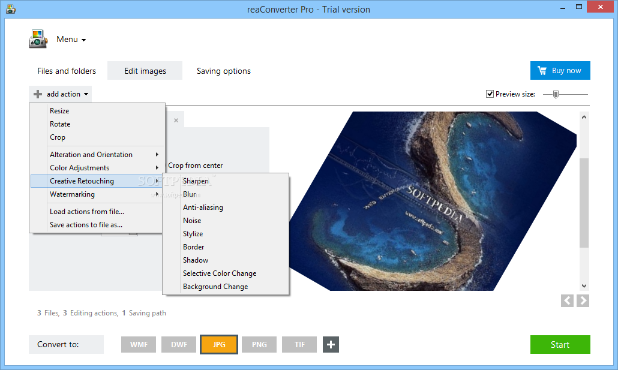Screen dimensions: 618x370
Task: Click the 3 Files status link
Action: 48,313
